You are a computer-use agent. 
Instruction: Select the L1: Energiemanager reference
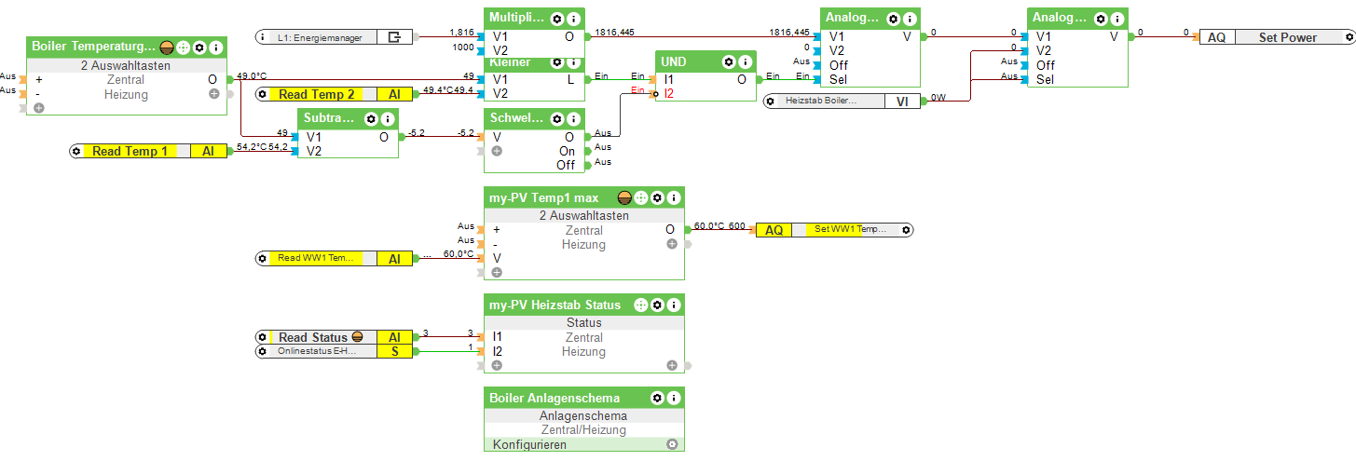click(x=336, y=37)
